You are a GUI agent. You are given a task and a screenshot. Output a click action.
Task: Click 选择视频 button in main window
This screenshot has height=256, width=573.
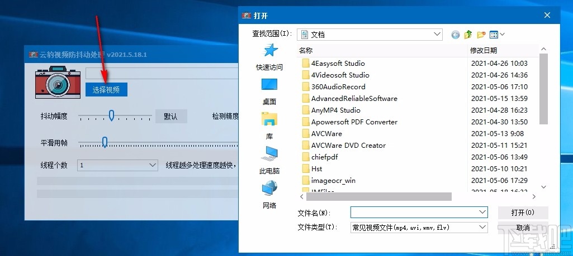tap(106, 90)
